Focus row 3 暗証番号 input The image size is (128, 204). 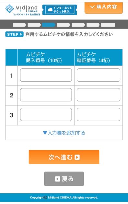tap(99, 115)
